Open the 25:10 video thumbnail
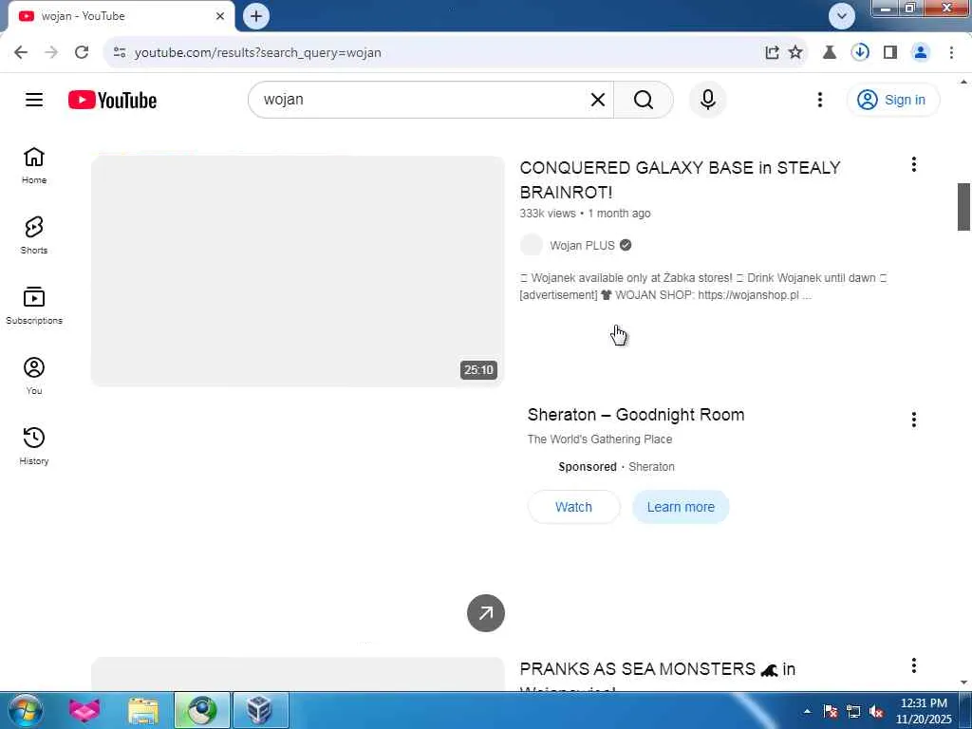 tap(297, 271)
